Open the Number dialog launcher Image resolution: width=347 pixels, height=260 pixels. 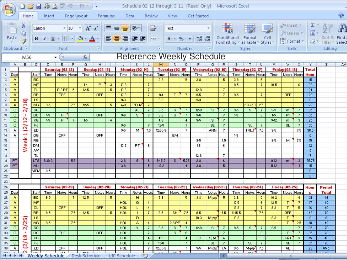pos(209,48)
